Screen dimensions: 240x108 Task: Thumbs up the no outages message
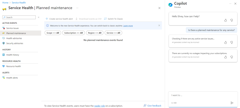coord(225,57)
